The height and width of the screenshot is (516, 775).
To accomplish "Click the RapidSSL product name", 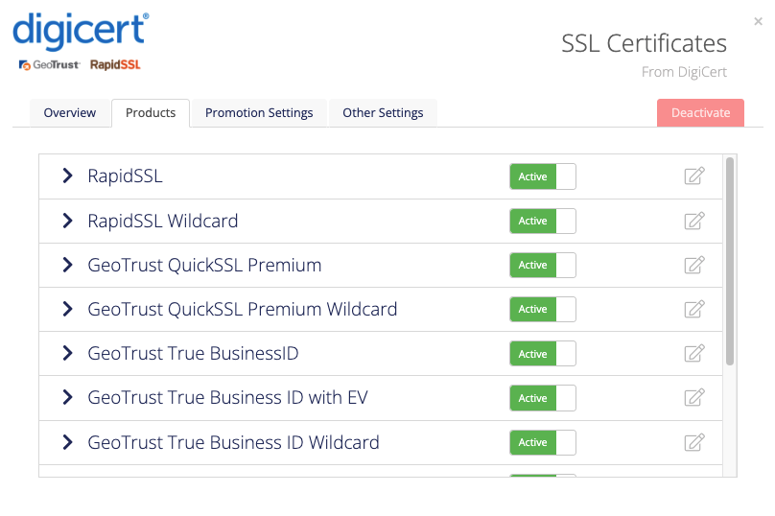I will 125,176.
